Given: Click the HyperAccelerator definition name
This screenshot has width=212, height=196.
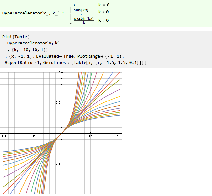Looking at the screenshot, I should (x=22, y=13).
